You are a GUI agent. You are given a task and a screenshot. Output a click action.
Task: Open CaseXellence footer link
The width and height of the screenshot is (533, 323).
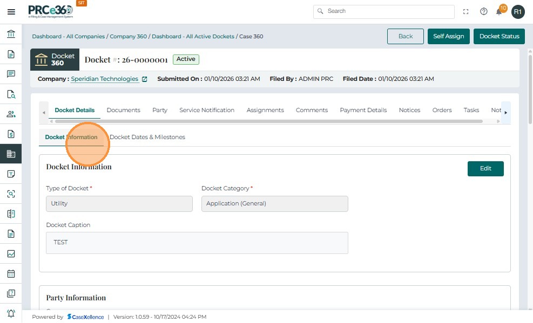(86, 317)
